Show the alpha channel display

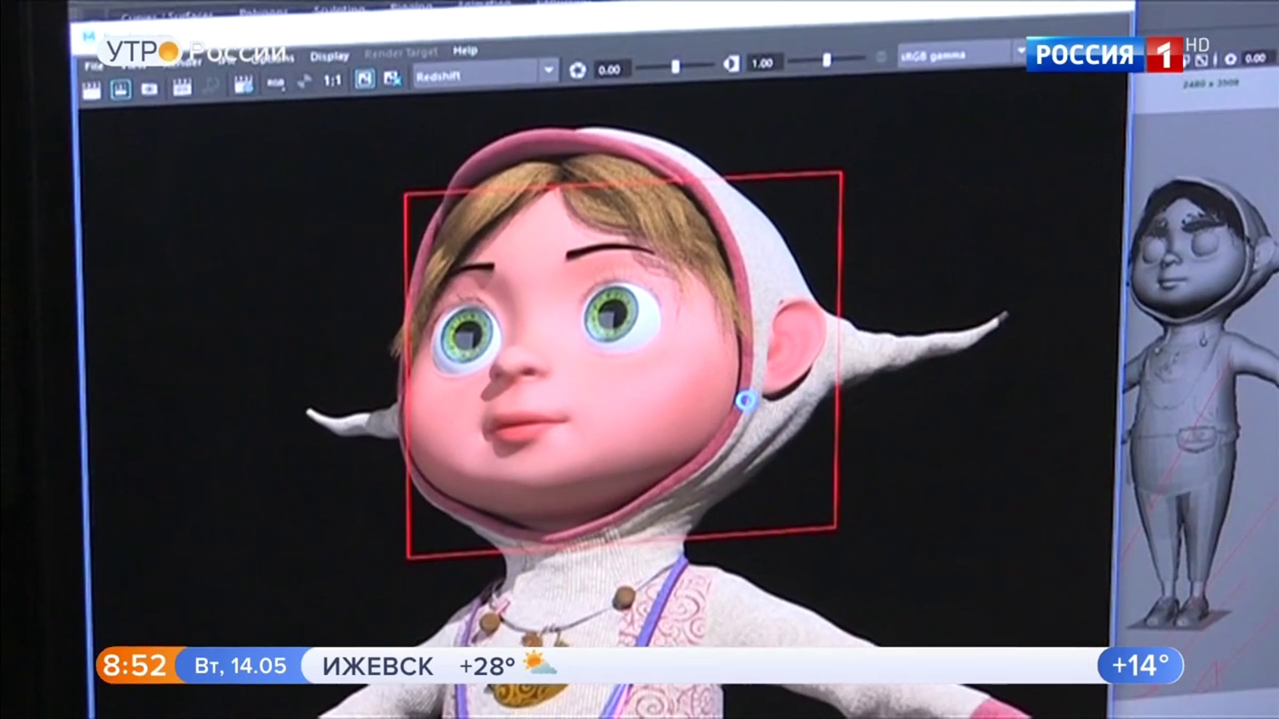[x=305, y=81]
